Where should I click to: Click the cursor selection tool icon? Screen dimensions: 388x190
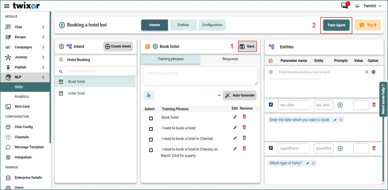(x=149, y=95)
